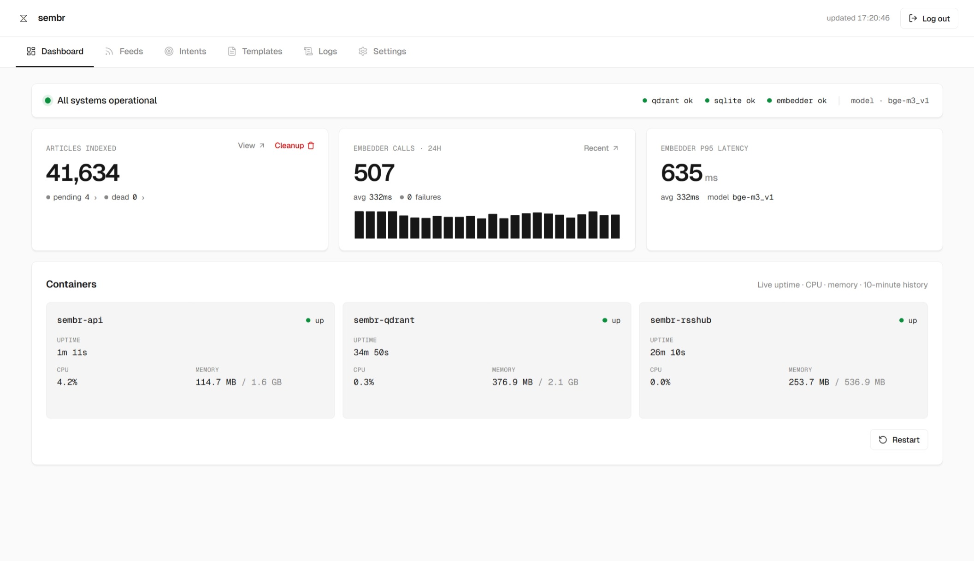The image size is (974, 561).
Task: Expand dead 0 chevron
Action: pyautogui.click(x=143, y=198)
